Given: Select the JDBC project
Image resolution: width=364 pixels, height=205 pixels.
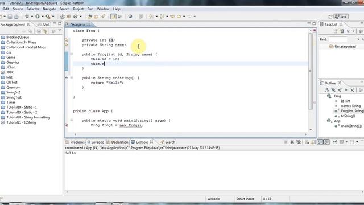Looking at the screenshot, I should click(x=7, y=72).
